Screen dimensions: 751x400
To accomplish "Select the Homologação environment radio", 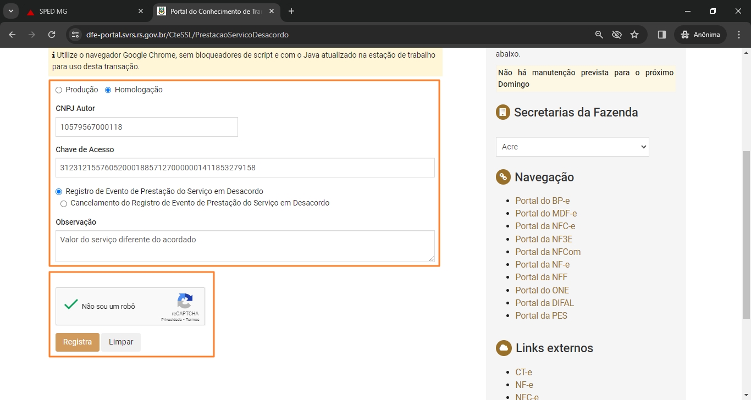I will pyautogui.click(x=108, y=90).
